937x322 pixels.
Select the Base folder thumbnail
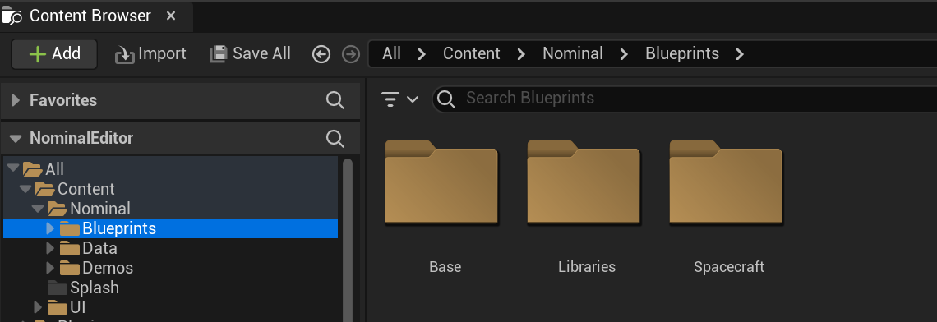click(x=441, y=182)
